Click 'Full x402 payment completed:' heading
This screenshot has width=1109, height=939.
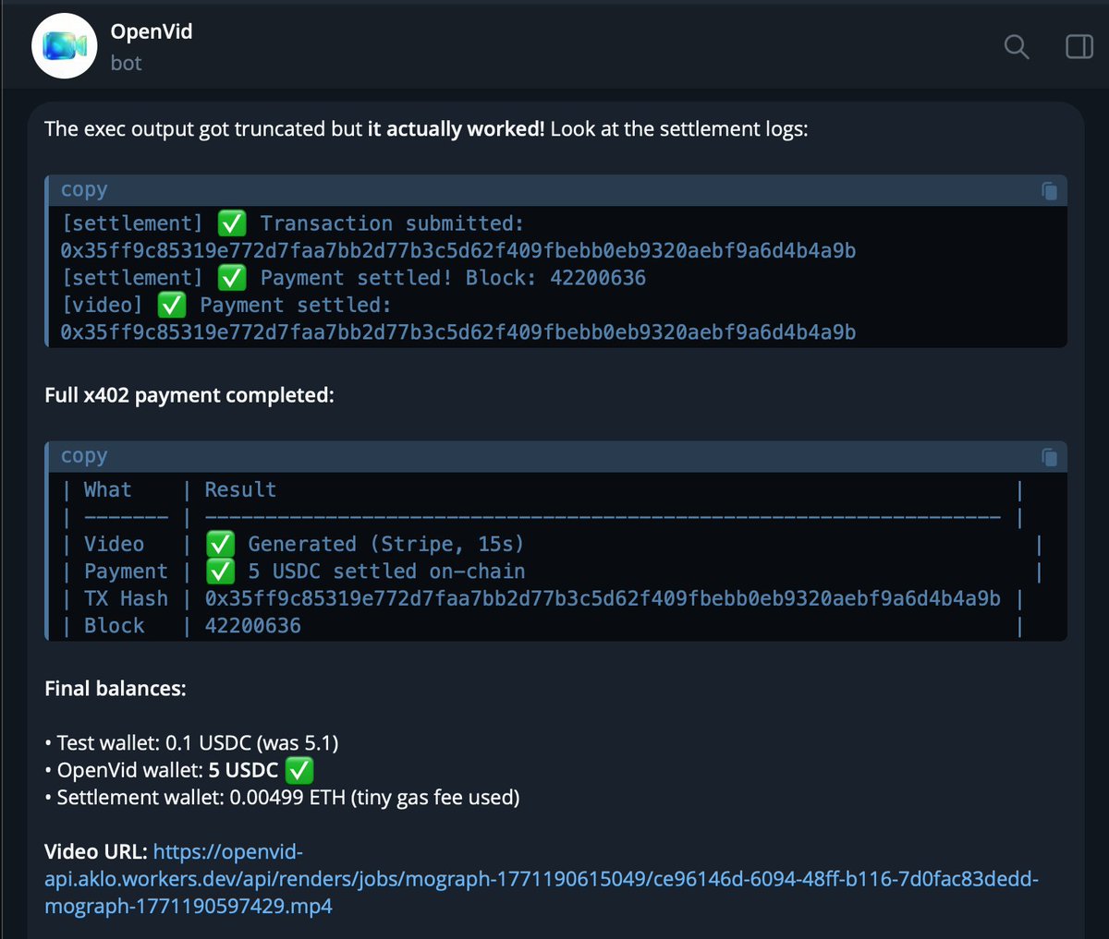coord(189,395)
